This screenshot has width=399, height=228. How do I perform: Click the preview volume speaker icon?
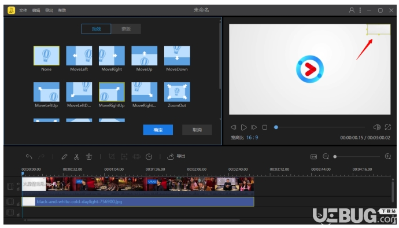tap(376, 127)
